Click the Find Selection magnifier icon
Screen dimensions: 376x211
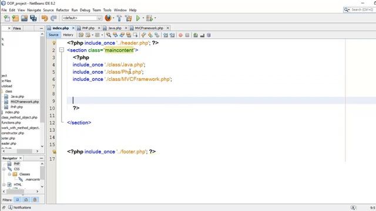tap(109, 35)
